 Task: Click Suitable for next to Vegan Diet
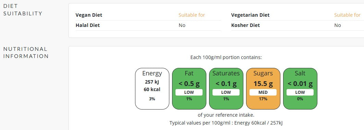tap(192, 15)
